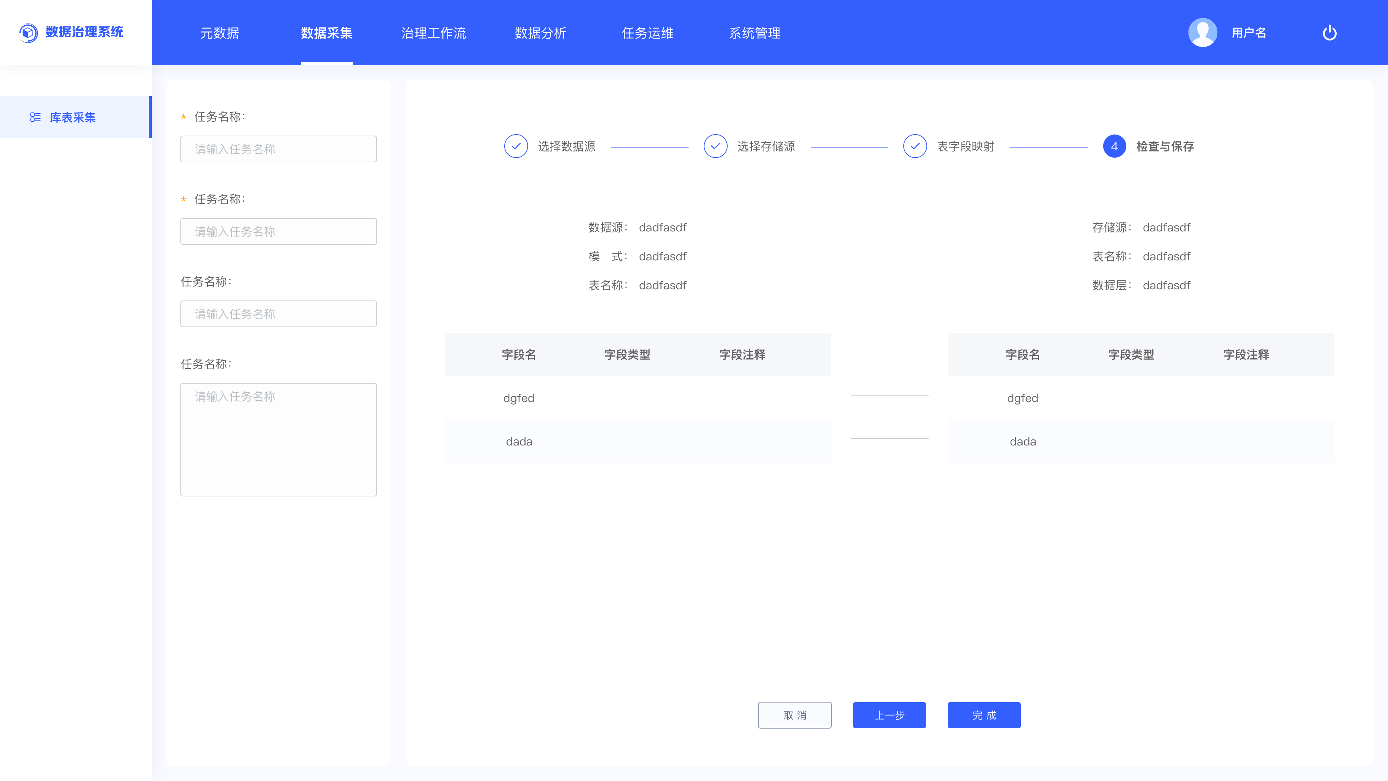
Task: Click the 取消 button
Action: click(x=794, y=715)
